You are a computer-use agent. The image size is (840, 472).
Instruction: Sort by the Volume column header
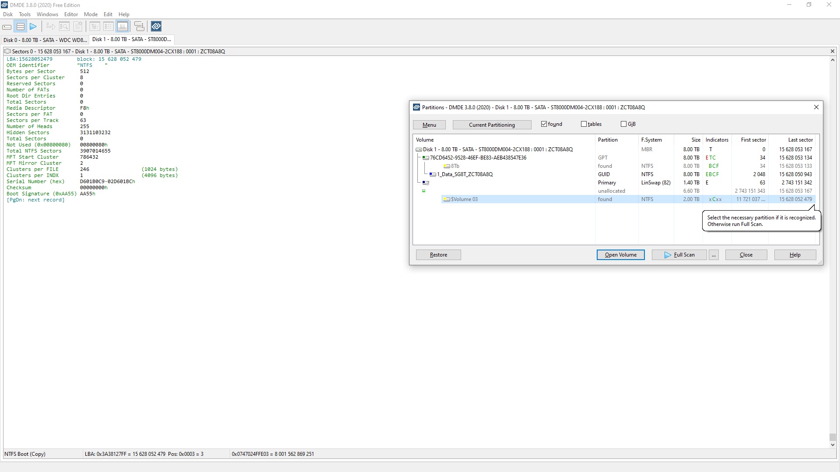(504, 140)
